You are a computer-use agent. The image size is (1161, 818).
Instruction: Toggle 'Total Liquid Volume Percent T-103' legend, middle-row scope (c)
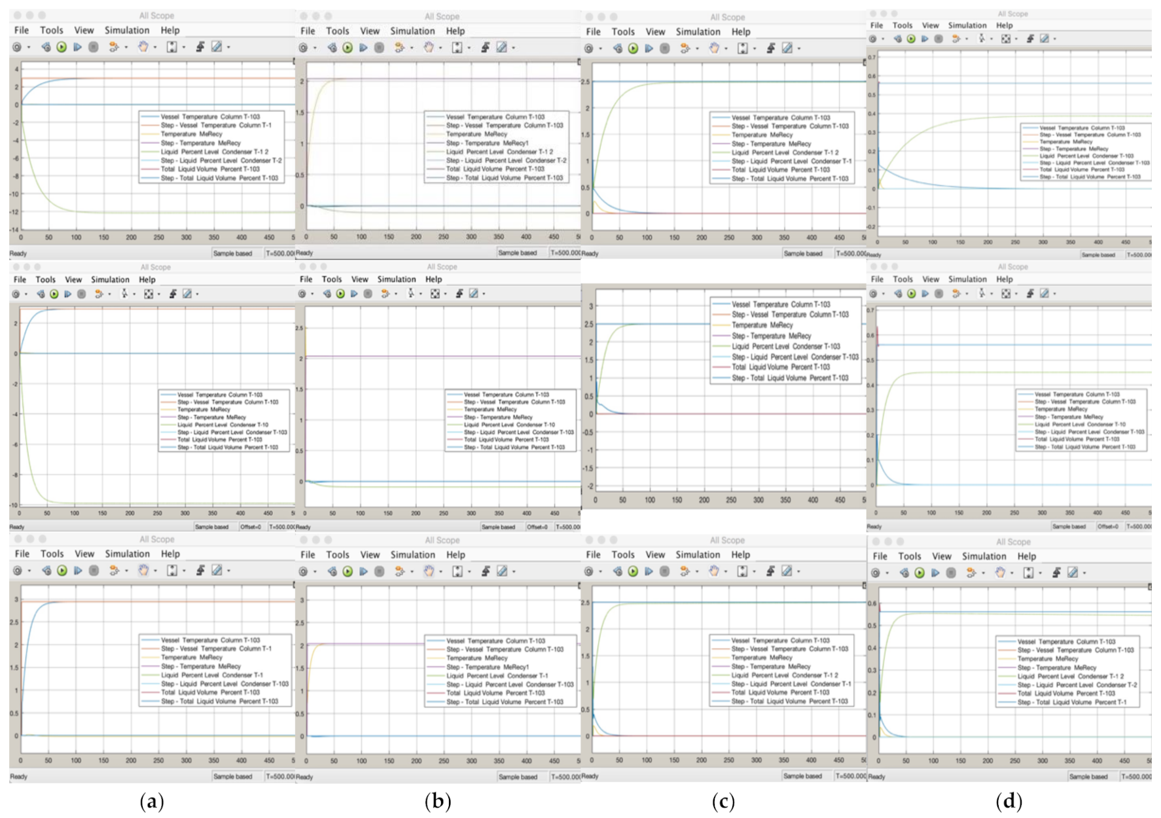click(x=780, y=368)
